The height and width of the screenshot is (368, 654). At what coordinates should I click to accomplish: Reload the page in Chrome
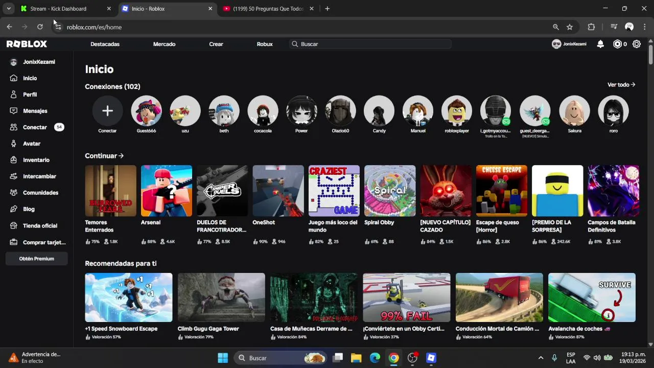(40, 27)
